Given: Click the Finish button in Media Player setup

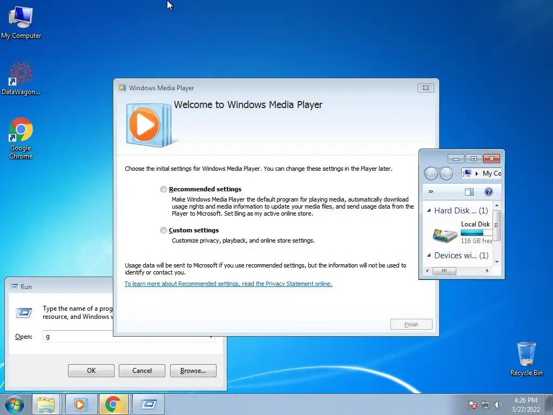Looking at the screenshot, I should 411,324.
